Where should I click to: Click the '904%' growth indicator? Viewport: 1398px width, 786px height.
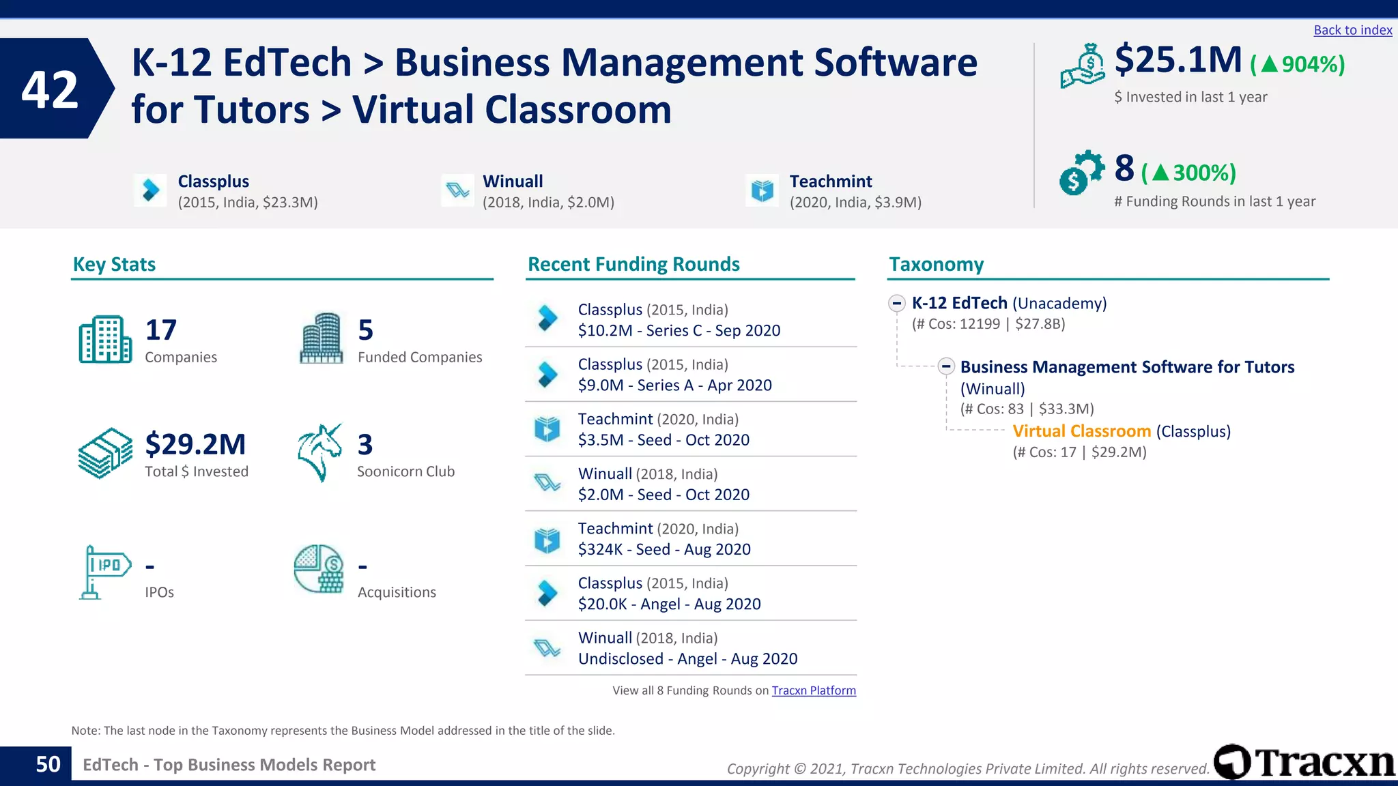click(x=1298, y=64)
